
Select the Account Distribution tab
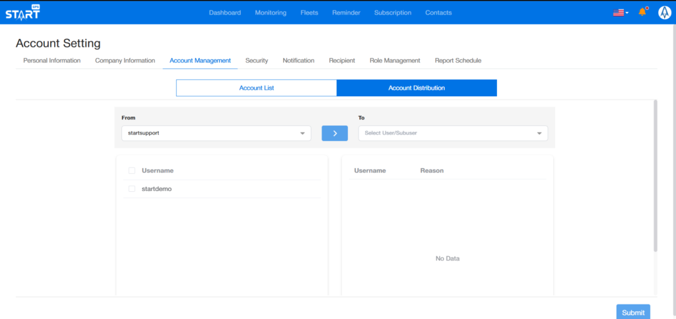point(417,88)
